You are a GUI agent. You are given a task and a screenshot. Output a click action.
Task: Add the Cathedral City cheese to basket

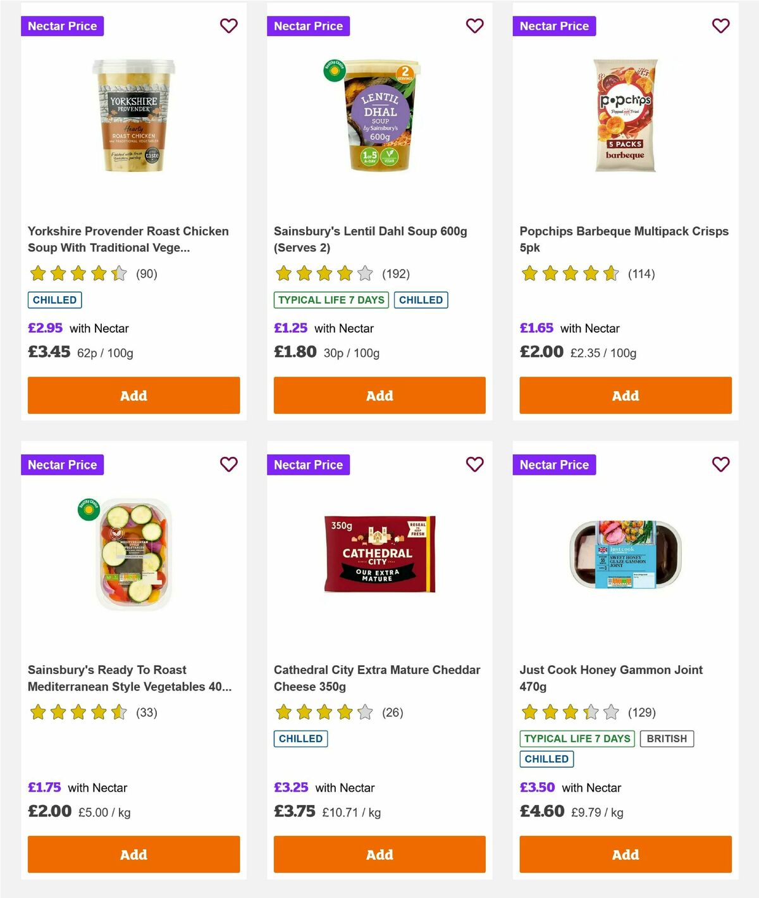379,854
